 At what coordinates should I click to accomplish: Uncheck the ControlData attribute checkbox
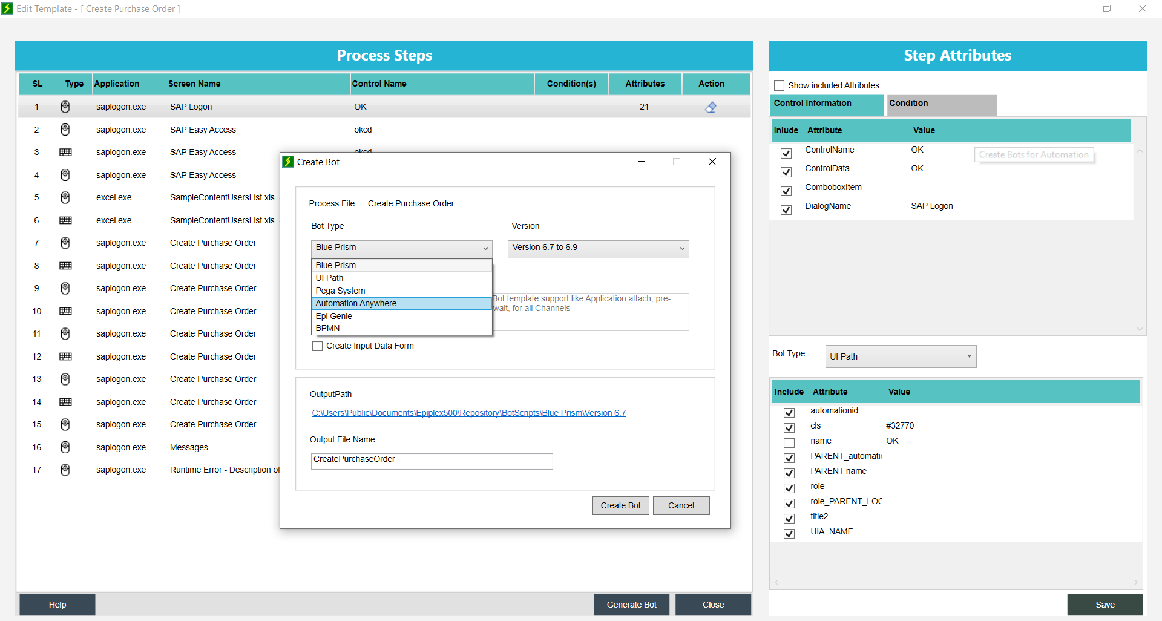click(786, 172)
